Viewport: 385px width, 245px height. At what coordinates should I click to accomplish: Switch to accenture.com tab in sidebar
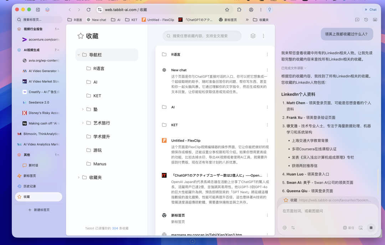[41, 39]
